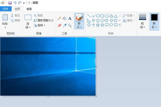Choose the Rectangle shape

coord(102,16)
